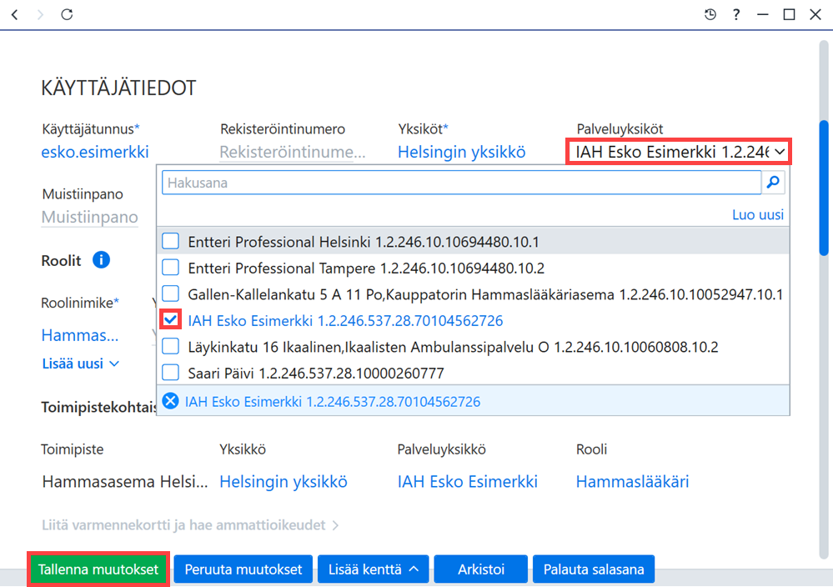Open the Lisää kenttä menu button
The width and height of the screenshot is (833, 587).
coord(374,569)
